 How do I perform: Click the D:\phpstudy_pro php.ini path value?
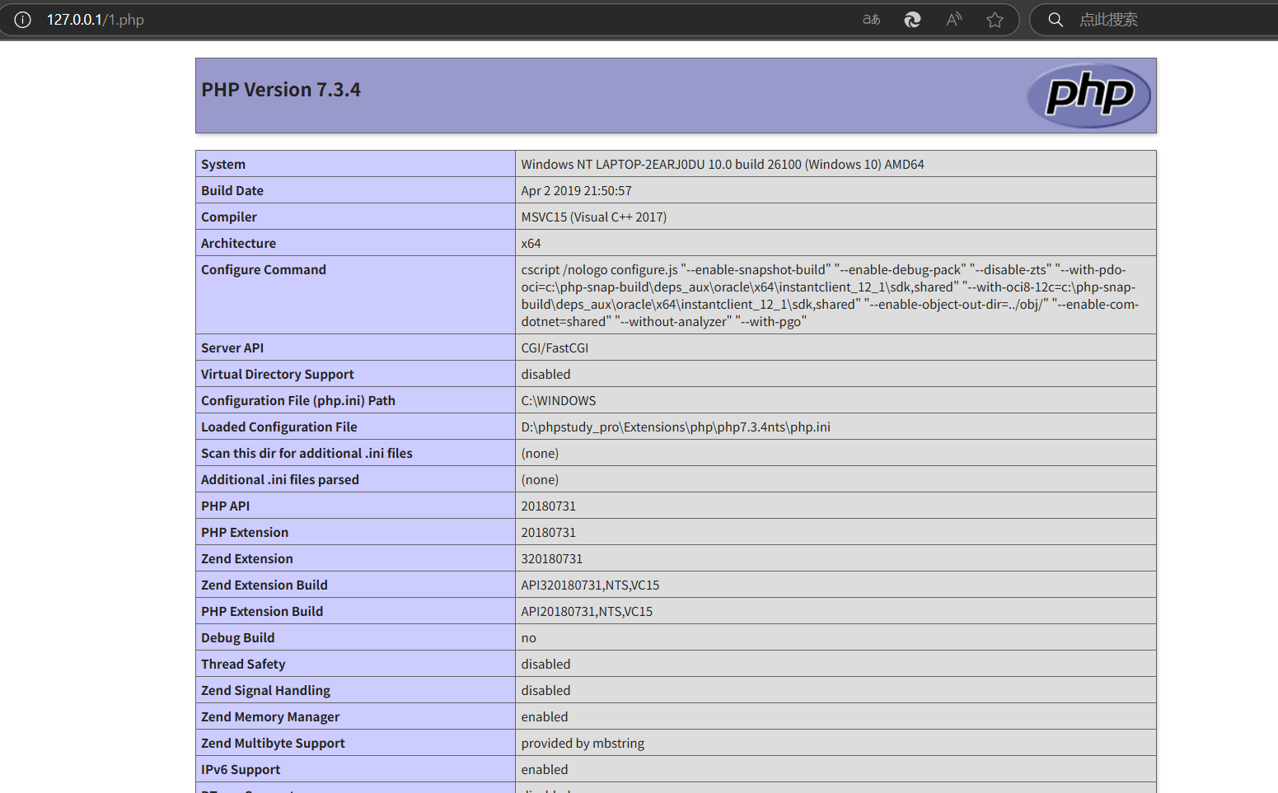pyautogui.click(x=675, y=427)
